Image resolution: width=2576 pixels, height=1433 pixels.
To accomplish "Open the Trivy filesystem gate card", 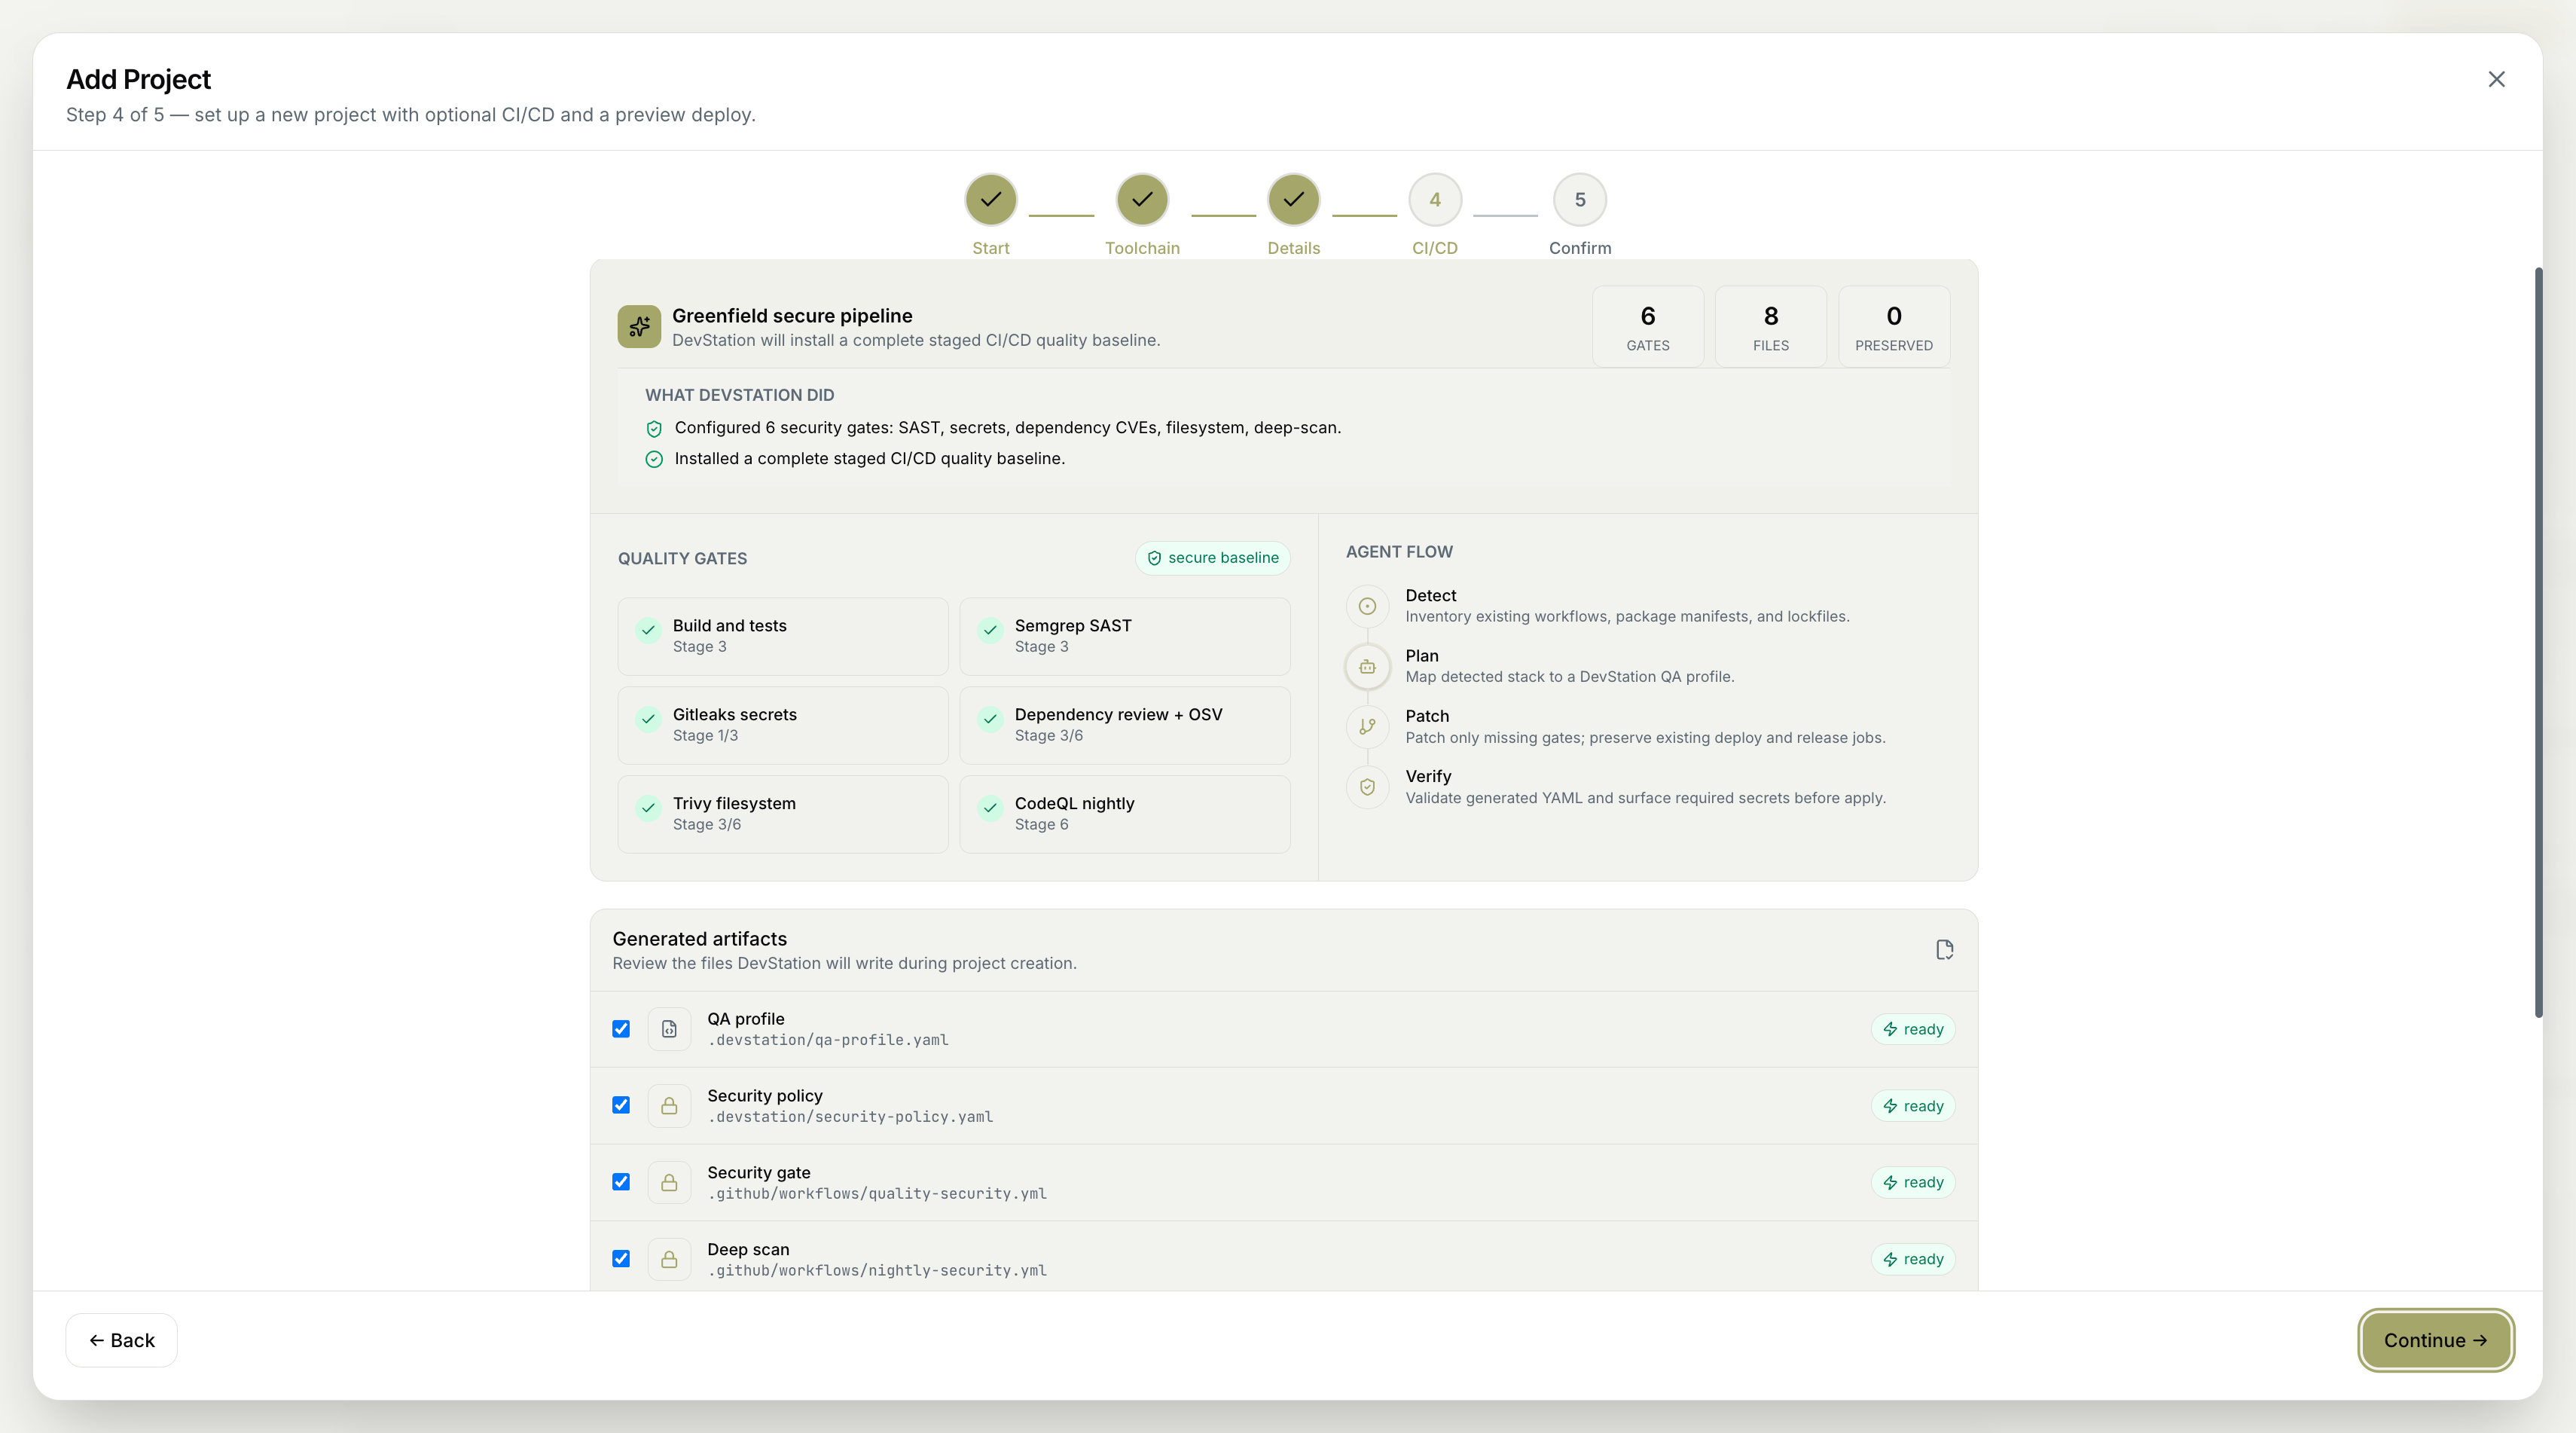I will [783, 814].
